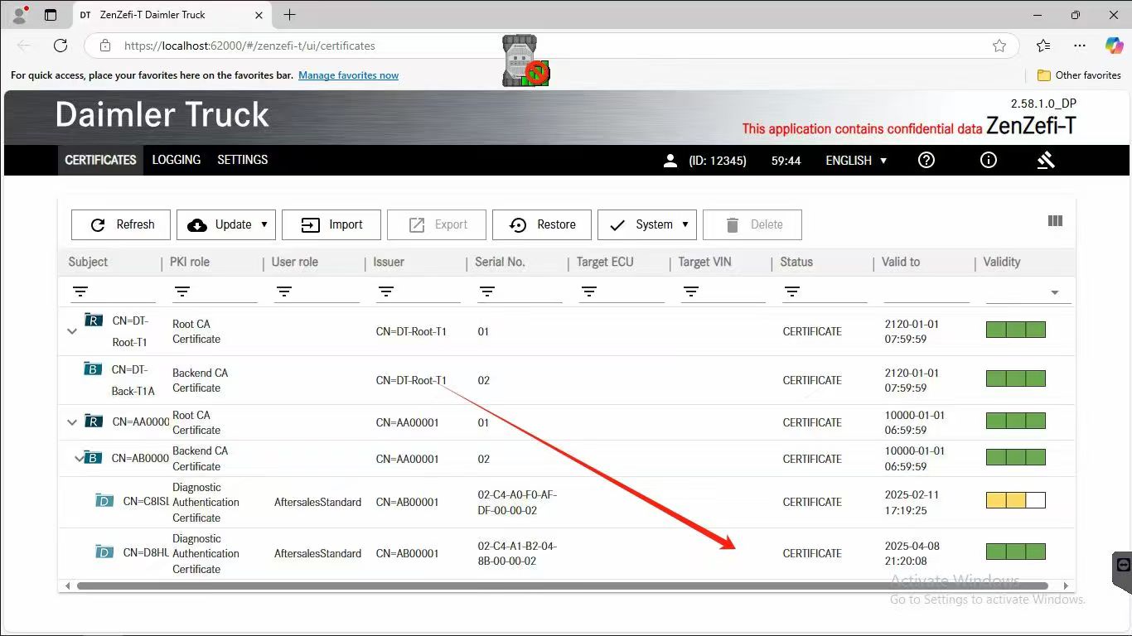
Task: Open a new browser tab
Action: (x=289, y=15)
